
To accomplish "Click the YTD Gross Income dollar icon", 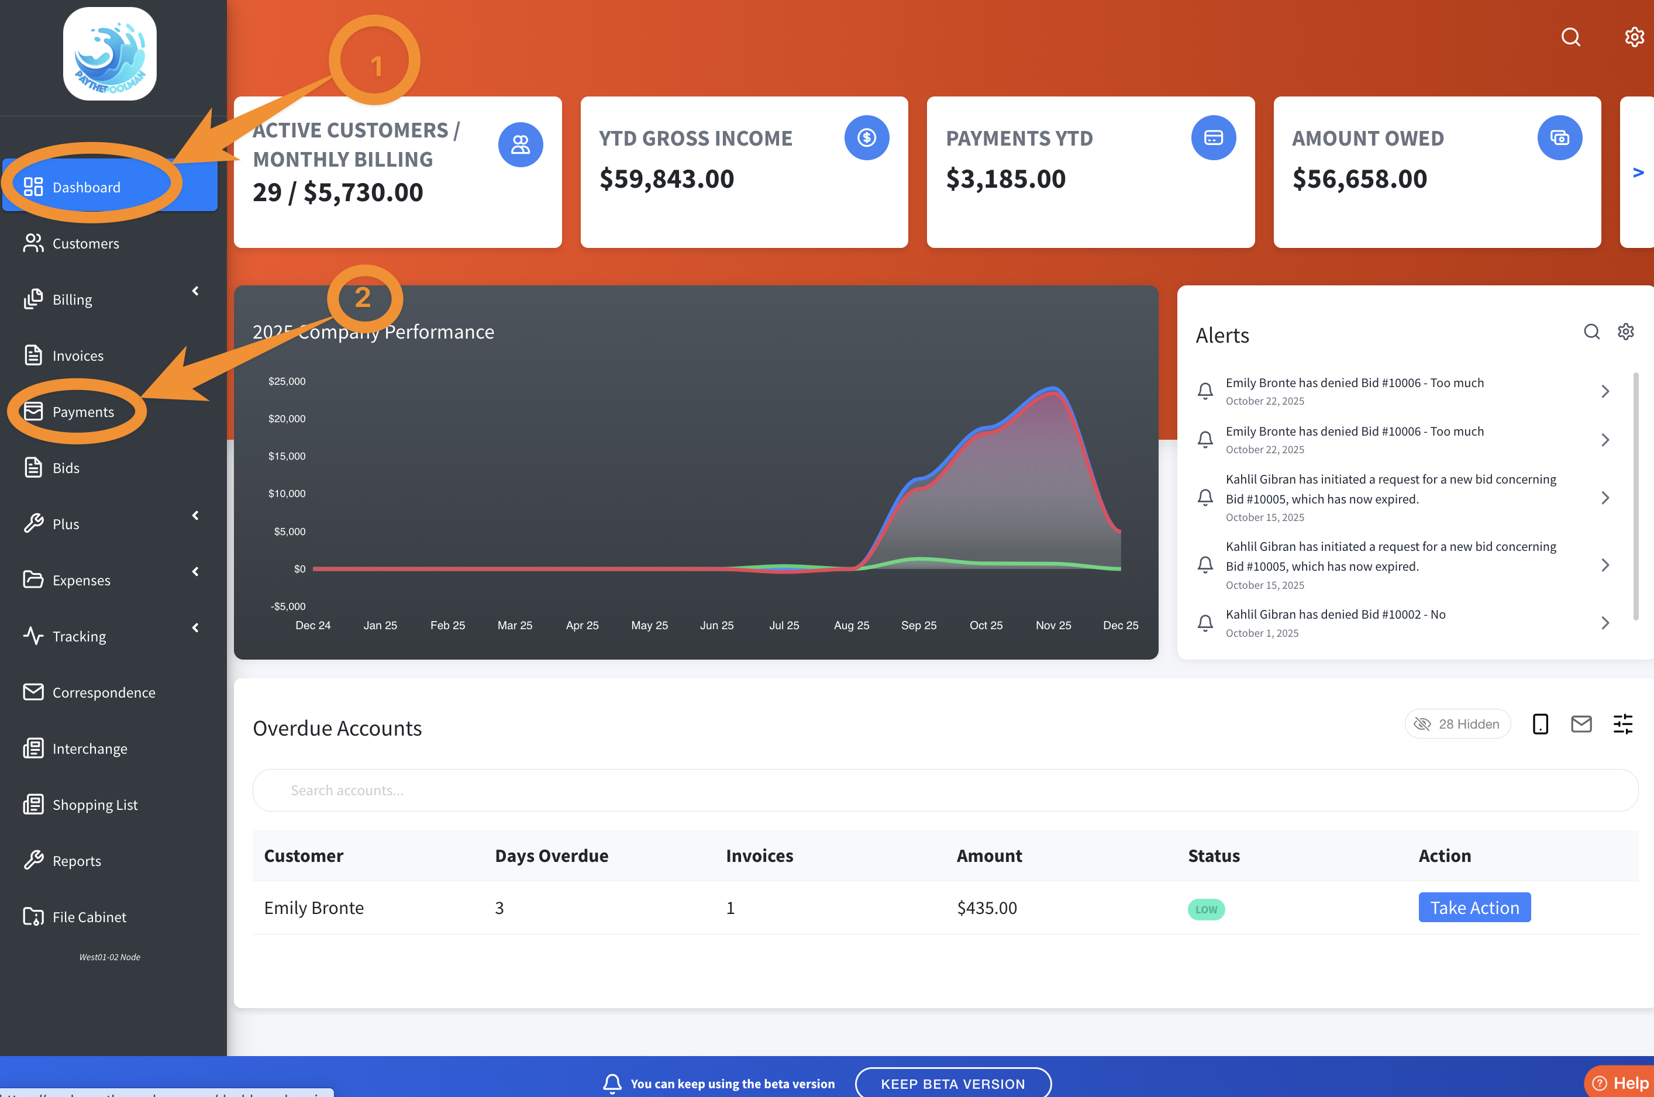I will pyautogui.click(x=866, y=138).
